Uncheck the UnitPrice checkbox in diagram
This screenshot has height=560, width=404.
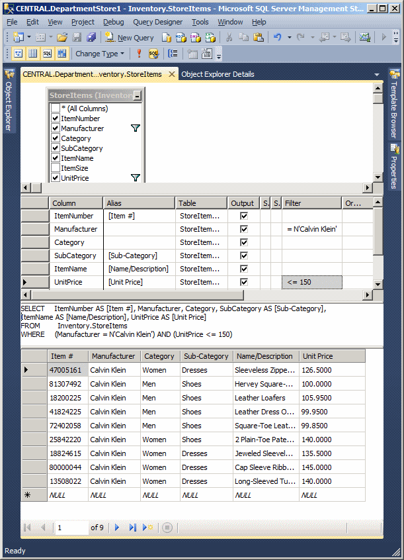56,177
